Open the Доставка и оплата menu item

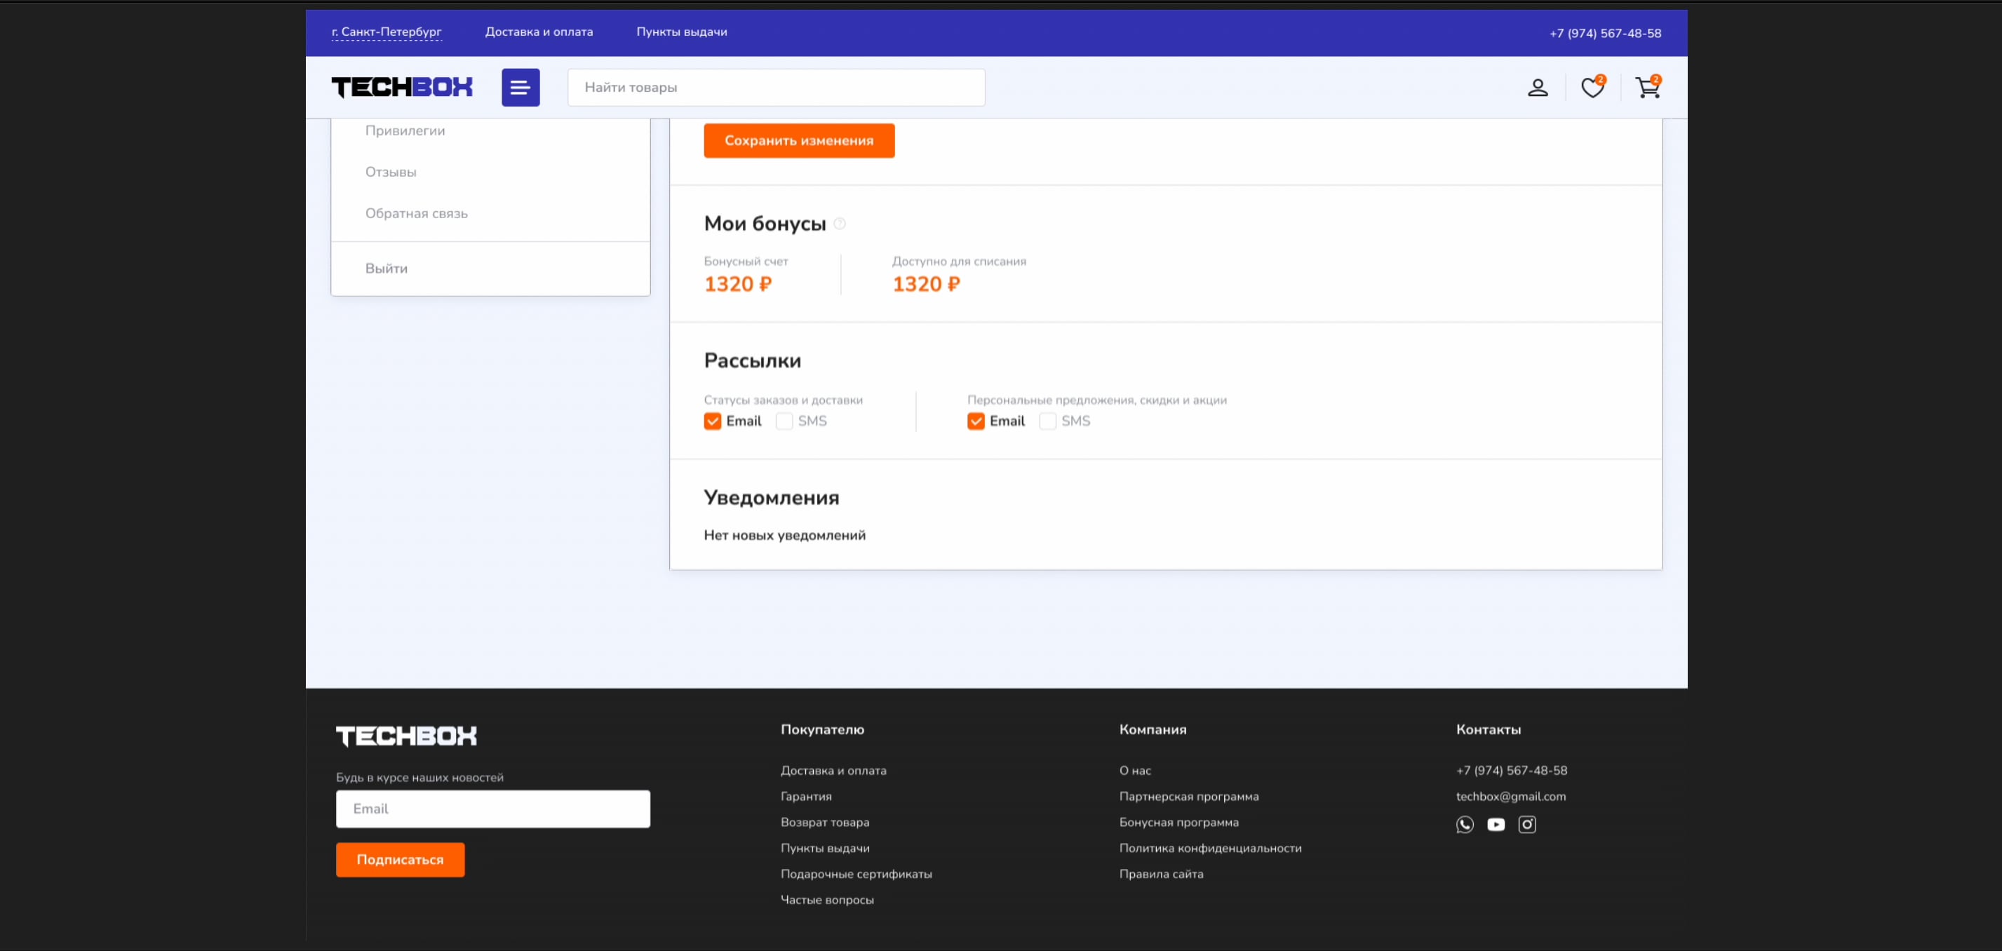pyautogui.click(x=539, y=32)
